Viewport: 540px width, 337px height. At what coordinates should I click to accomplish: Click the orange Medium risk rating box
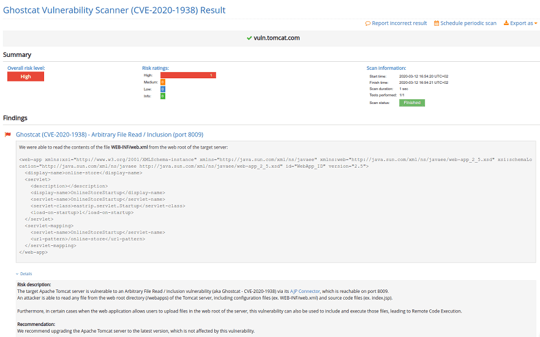tap(163, 82)
